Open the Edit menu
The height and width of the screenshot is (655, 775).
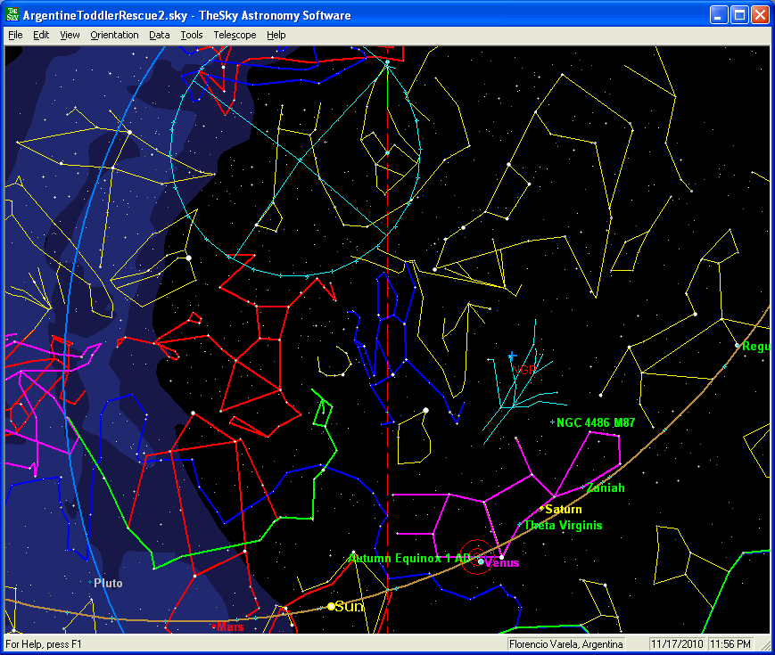pyautogui.click(x=41, y=35)
